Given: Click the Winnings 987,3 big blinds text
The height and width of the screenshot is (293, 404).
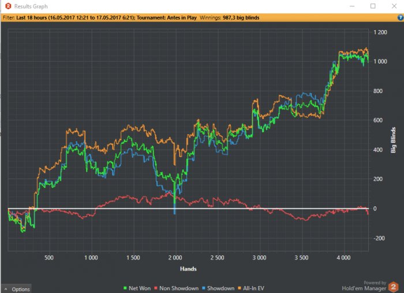Looking at the screenshot, I should (x=229, y=18).
